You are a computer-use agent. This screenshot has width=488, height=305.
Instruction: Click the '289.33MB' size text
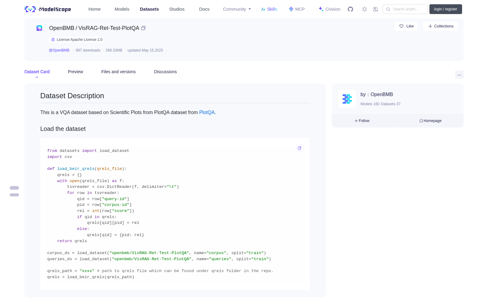[114, 50]
